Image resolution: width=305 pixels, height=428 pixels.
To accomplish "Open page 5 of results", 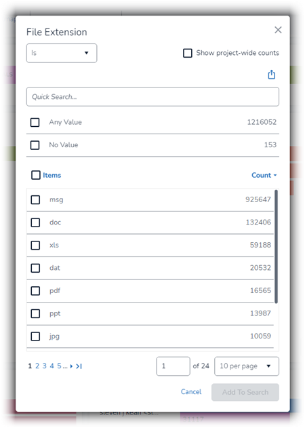I will coord(59,366).
